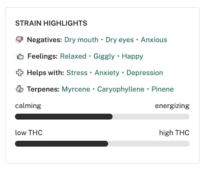Click the energizing label

(x=172, y=106)
